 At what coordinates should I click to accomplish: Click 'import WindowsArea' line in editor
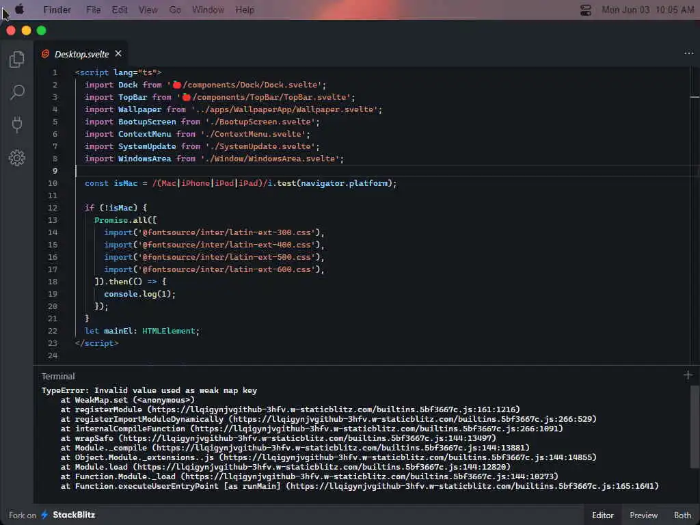pyautogui.click(x=214, y=159)
